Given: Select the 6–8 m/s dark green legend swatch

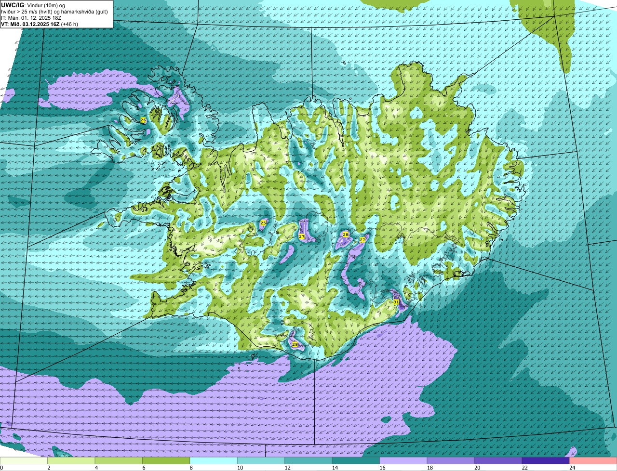Looking at the screenshot, I should point(166,461).
